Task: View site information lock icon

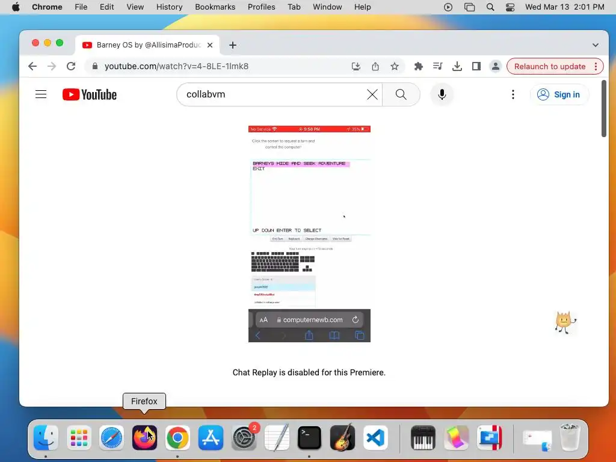Action: pos(94,66)
